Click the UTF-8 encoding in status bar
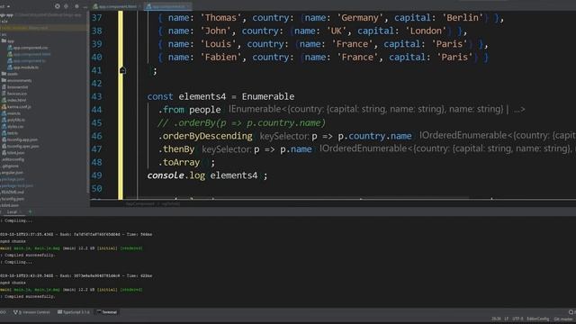 [517, 319]
